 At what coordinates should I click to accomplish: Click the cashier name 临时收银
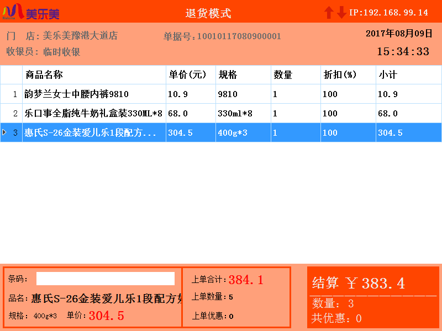pos(62,52)
